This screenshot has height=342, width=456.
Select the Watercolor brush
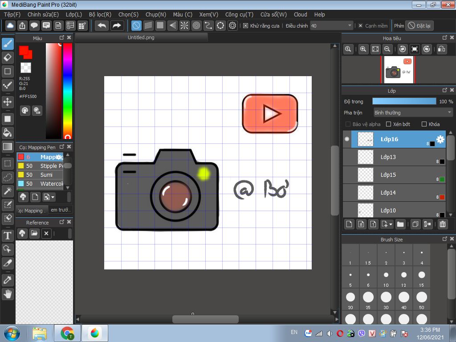(40, 184)
